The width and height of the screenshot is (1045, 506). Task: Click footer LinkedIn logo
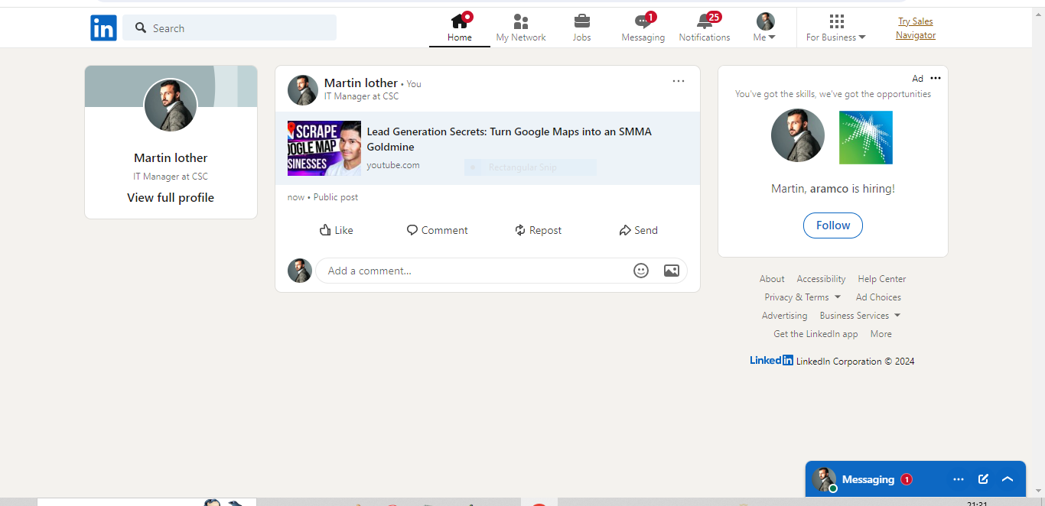[x=771, y=360]
